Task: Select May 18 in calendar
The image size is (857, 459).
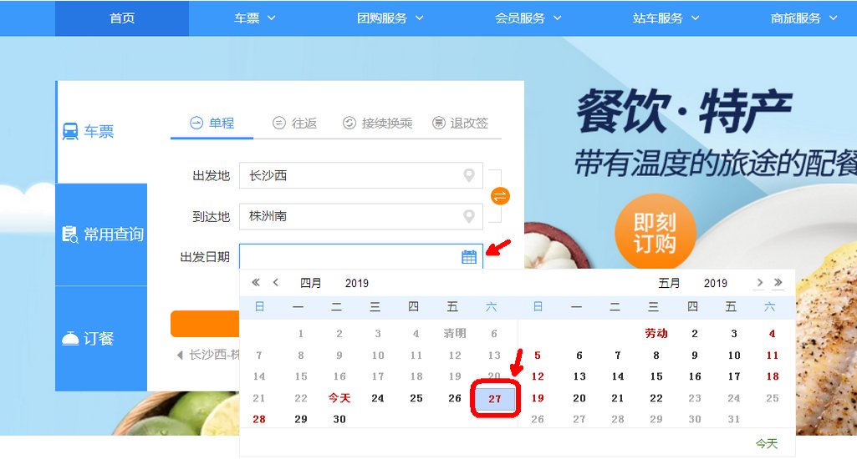Action: point(773,376)
